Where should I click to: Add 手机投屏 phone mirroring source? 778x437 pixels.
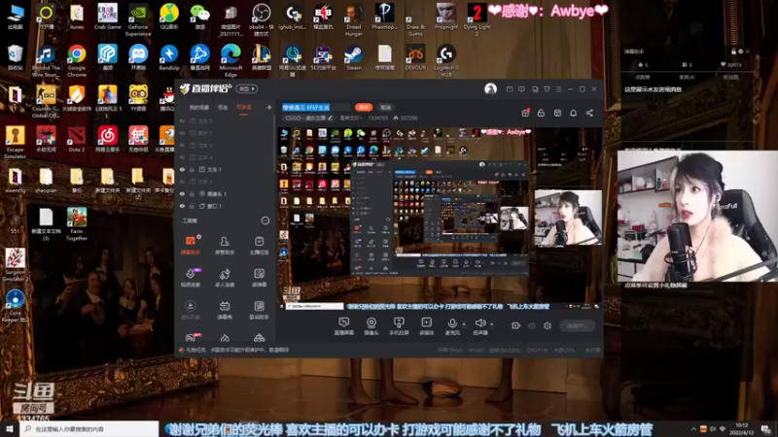(x=399, y=326)
